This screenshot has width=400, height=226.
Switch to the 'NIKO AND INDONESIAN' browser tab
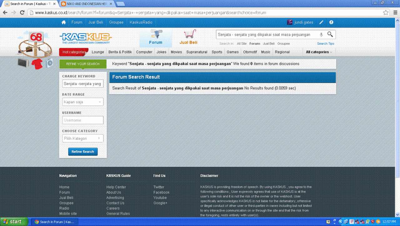pos(87,4)
